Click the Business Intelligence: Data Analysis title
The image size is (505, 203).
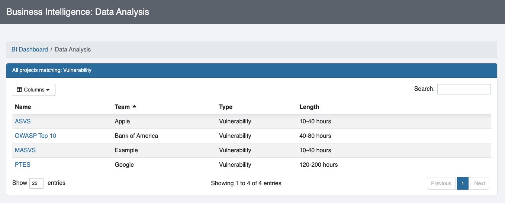[x=78, y=12]
